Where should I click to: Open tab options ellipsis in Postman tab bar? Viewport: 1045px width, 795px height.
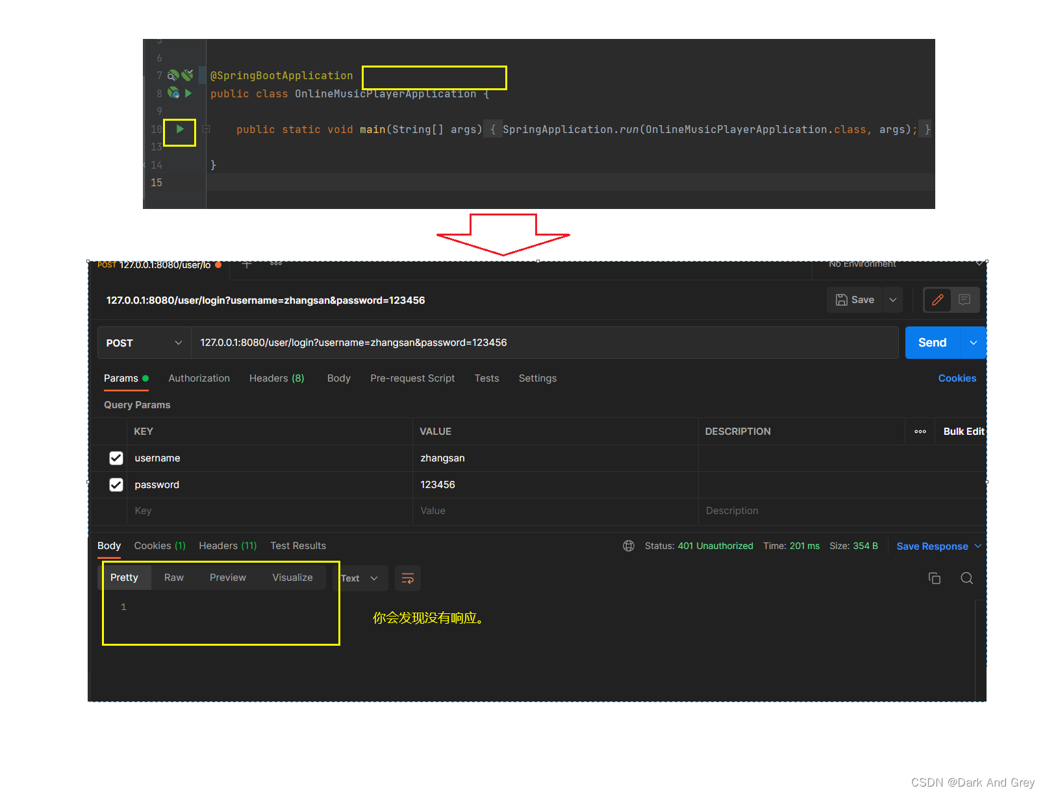(x=276, y=263)
